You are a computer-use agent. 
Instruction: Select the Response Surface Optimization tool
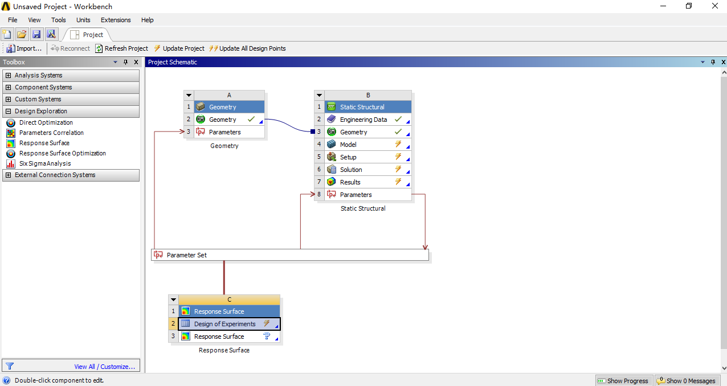(x=62, y=153)
